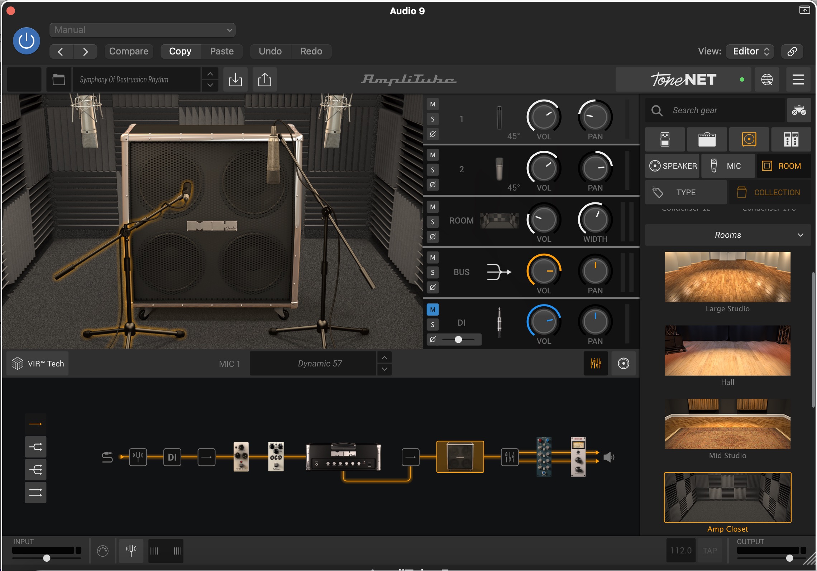Image resolution: width=817 pixels, height=571 pixels.
Task: Step to previous preset with up arrow
Action: (210, 74)
